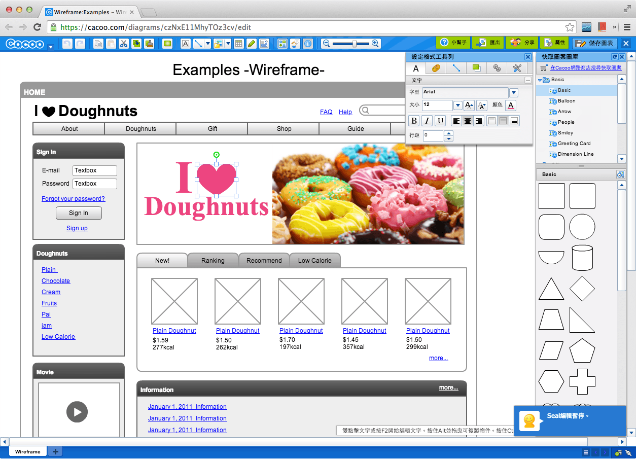Collapse the Basic folder in stencil tree
636x459 pixels.
tap(541, 80)
